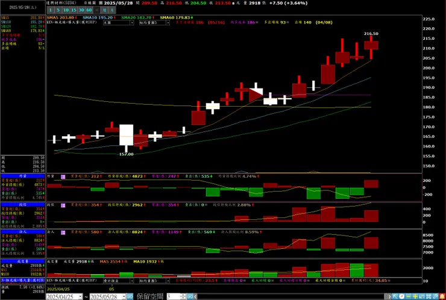The height and width of the screenshot is (300, 446).
Task: Click the 保留空間 value field showing 3
Action: [174, 296]
